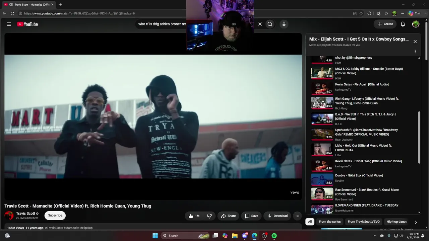Open the favorites list icon in toolbar
The height and width of the screenshot is (241, 429).
[386, 13]
